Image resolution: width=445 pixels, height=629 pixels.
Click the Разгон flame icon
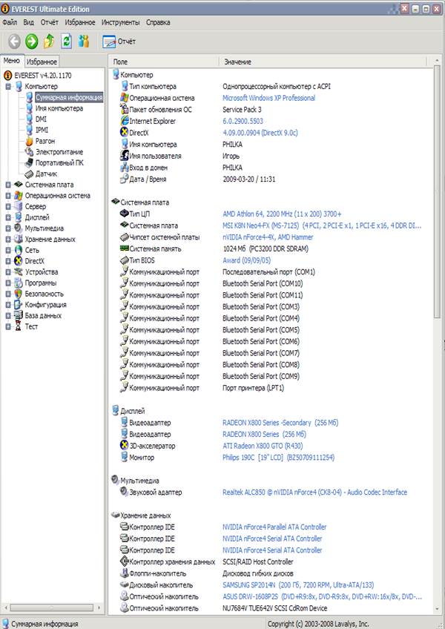tap(29, 141)
